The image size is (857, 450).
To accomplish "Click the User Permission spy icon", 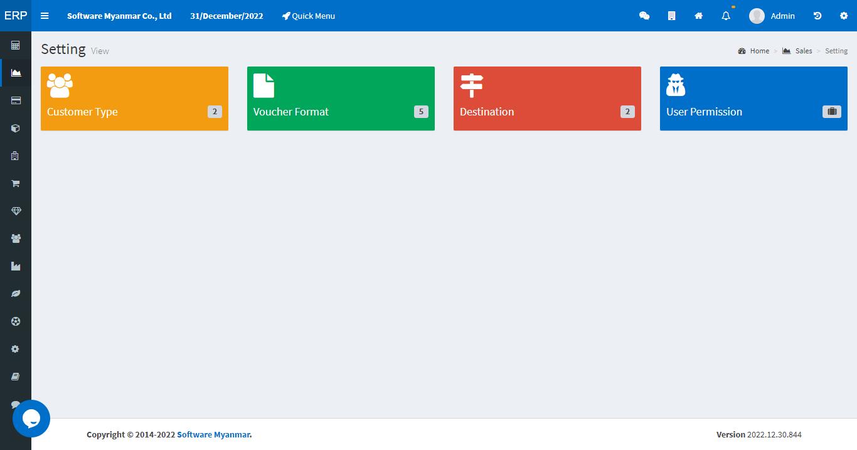I will (x=676, y=85).
